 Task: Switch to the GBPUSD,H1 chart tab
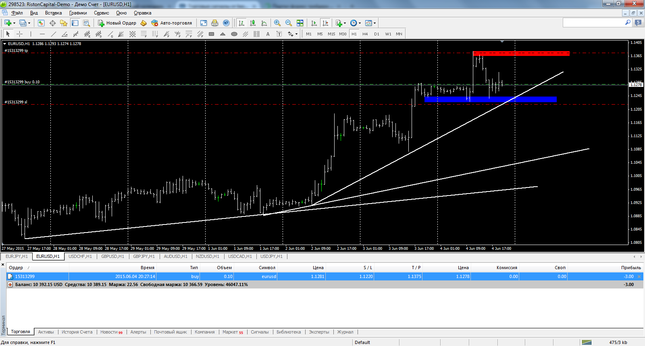(x=112, y=256)
